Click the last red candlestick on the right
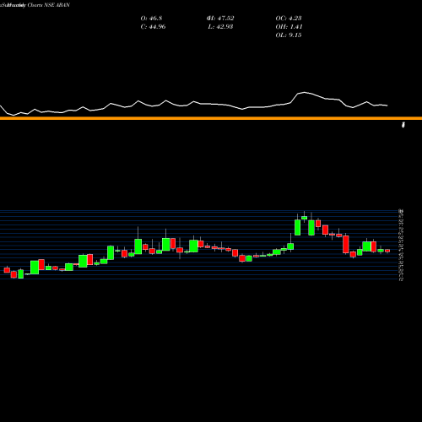The width and height of the screenshot is (422, 422). 387,251
